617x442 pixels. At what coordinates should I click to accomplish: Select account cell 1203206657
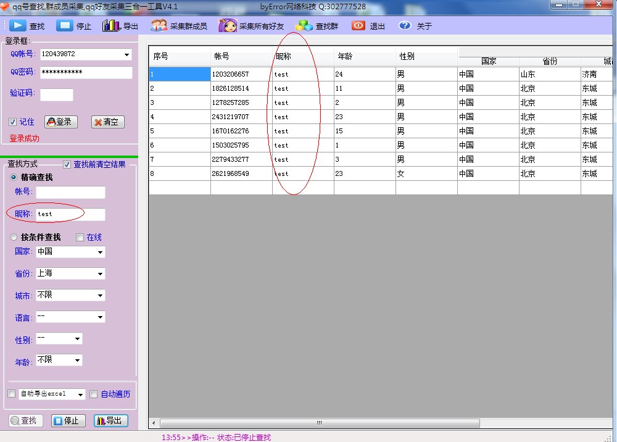(x=241, y=74)
